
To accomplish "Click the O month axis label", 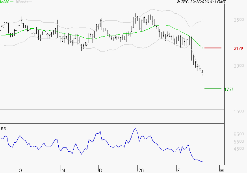I will (20, 171).
